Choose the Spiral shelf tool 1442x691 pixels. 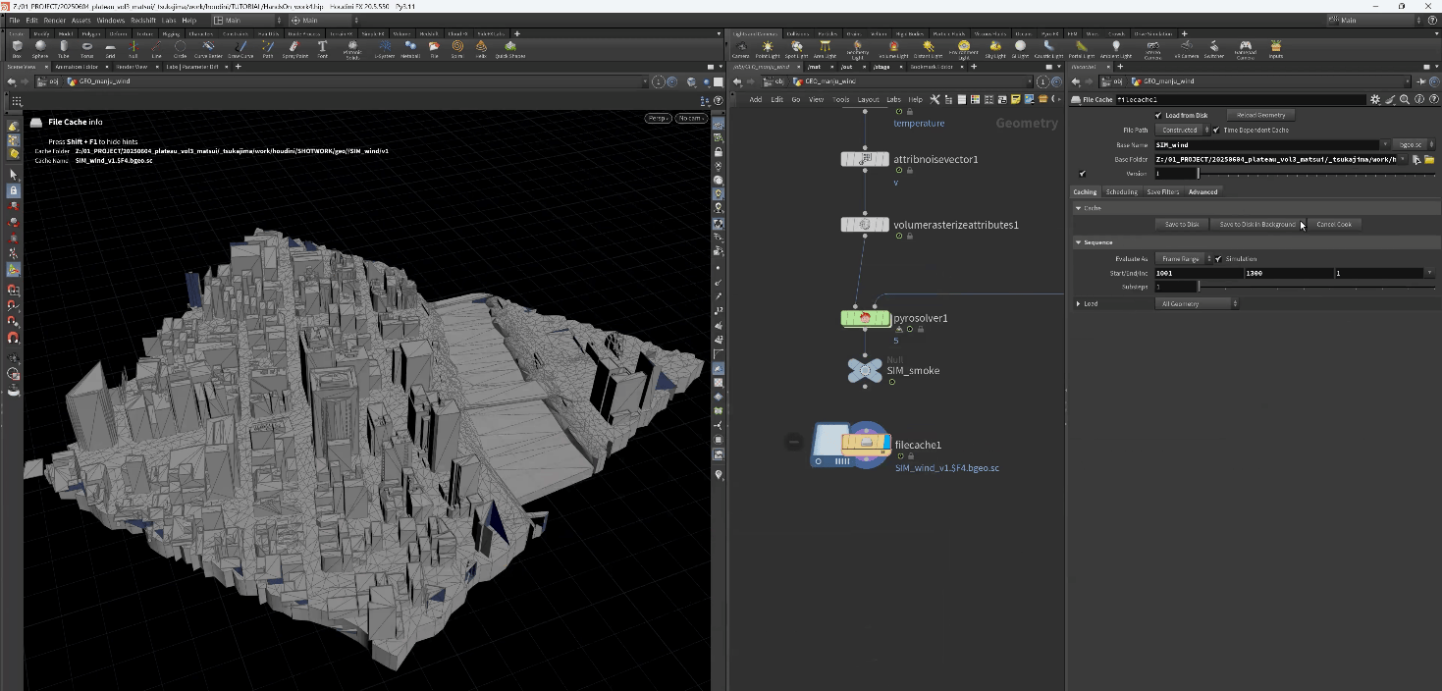pos(457,46)
